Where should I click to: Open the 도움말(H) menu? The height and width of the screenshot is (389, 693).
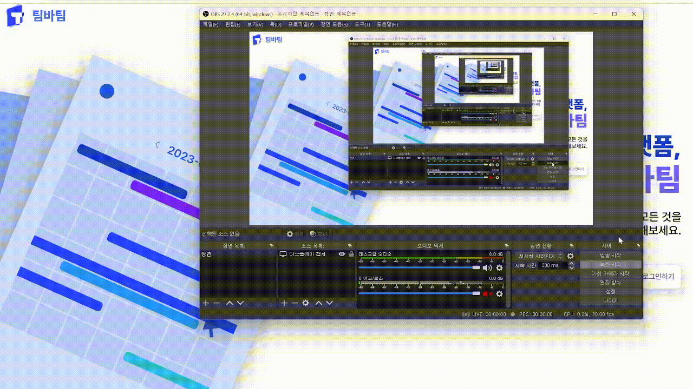point(387,25)
